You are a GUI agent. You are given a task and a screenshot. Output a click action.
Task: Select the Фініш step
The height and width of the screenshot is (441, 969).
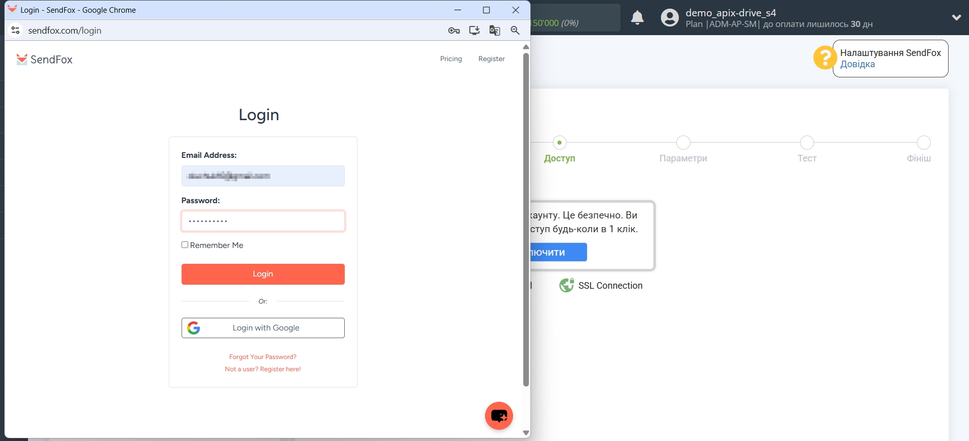[920, 150]
